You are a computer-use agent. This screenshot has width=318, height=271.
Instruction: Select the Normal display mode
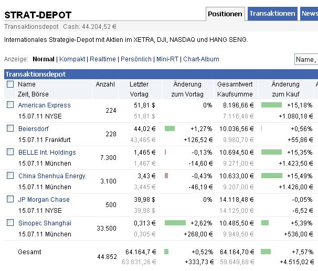(44, 59)
